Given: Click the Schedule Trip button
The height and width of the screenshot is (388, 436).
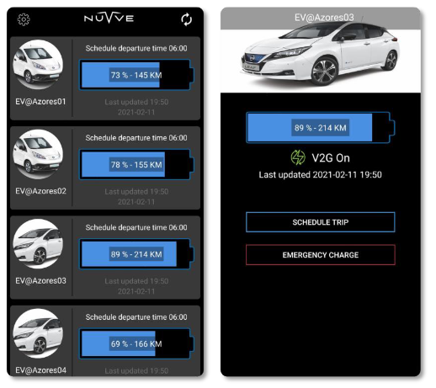Looking at the screenshot, I should 321,222.
